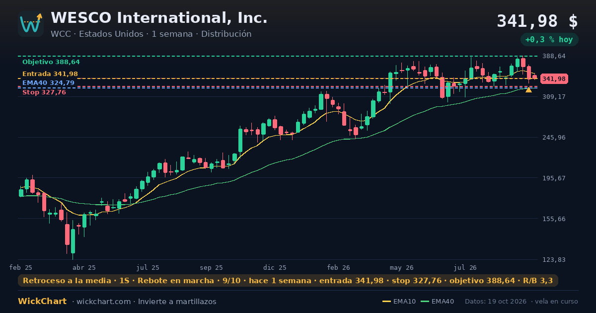Click the Entrada 341,98 label
596x313 pixels.
50,74
